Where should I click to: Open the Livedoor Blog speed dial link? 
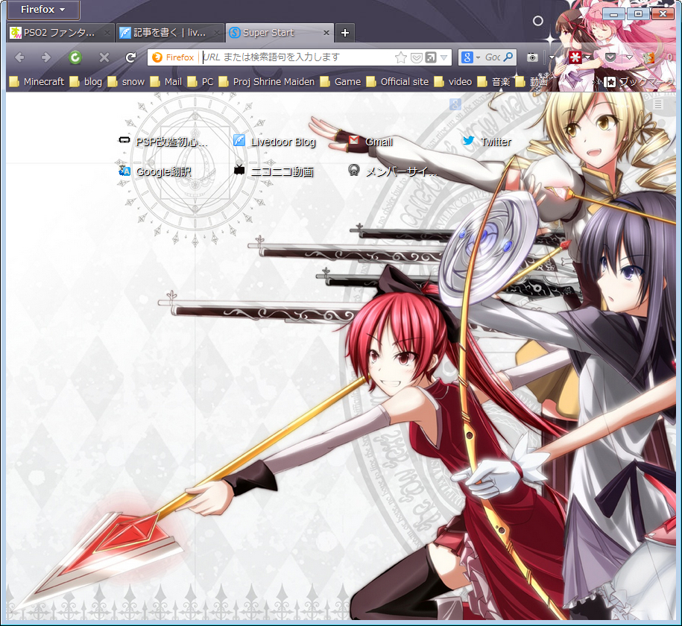tap(274, 142)
